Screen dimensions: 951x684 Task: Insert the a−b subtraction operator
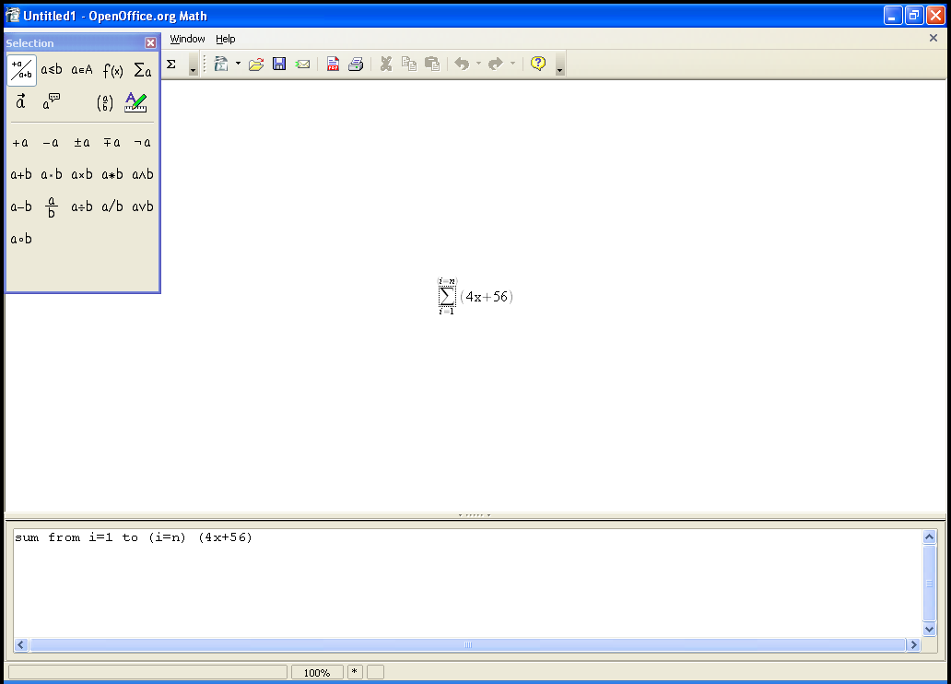pos(20,207)
